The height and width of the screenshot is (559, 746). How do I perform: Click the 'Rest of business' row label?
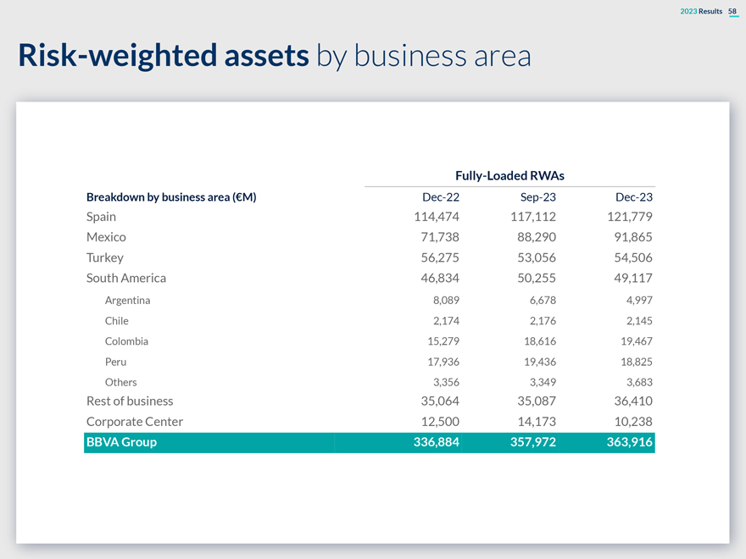pos(130,401)
